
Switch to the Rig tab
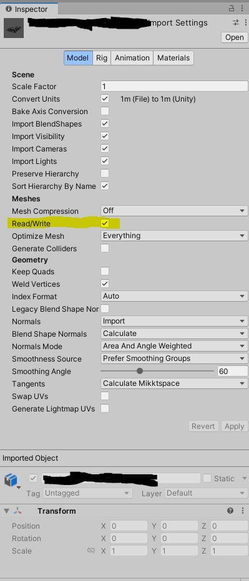(x=102, y=58)
